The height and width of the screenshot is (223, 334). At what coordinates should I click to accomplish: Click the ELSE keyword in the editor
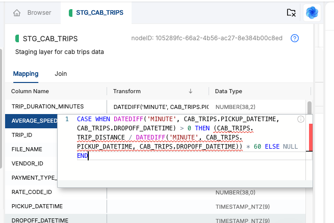click(272, 147)
